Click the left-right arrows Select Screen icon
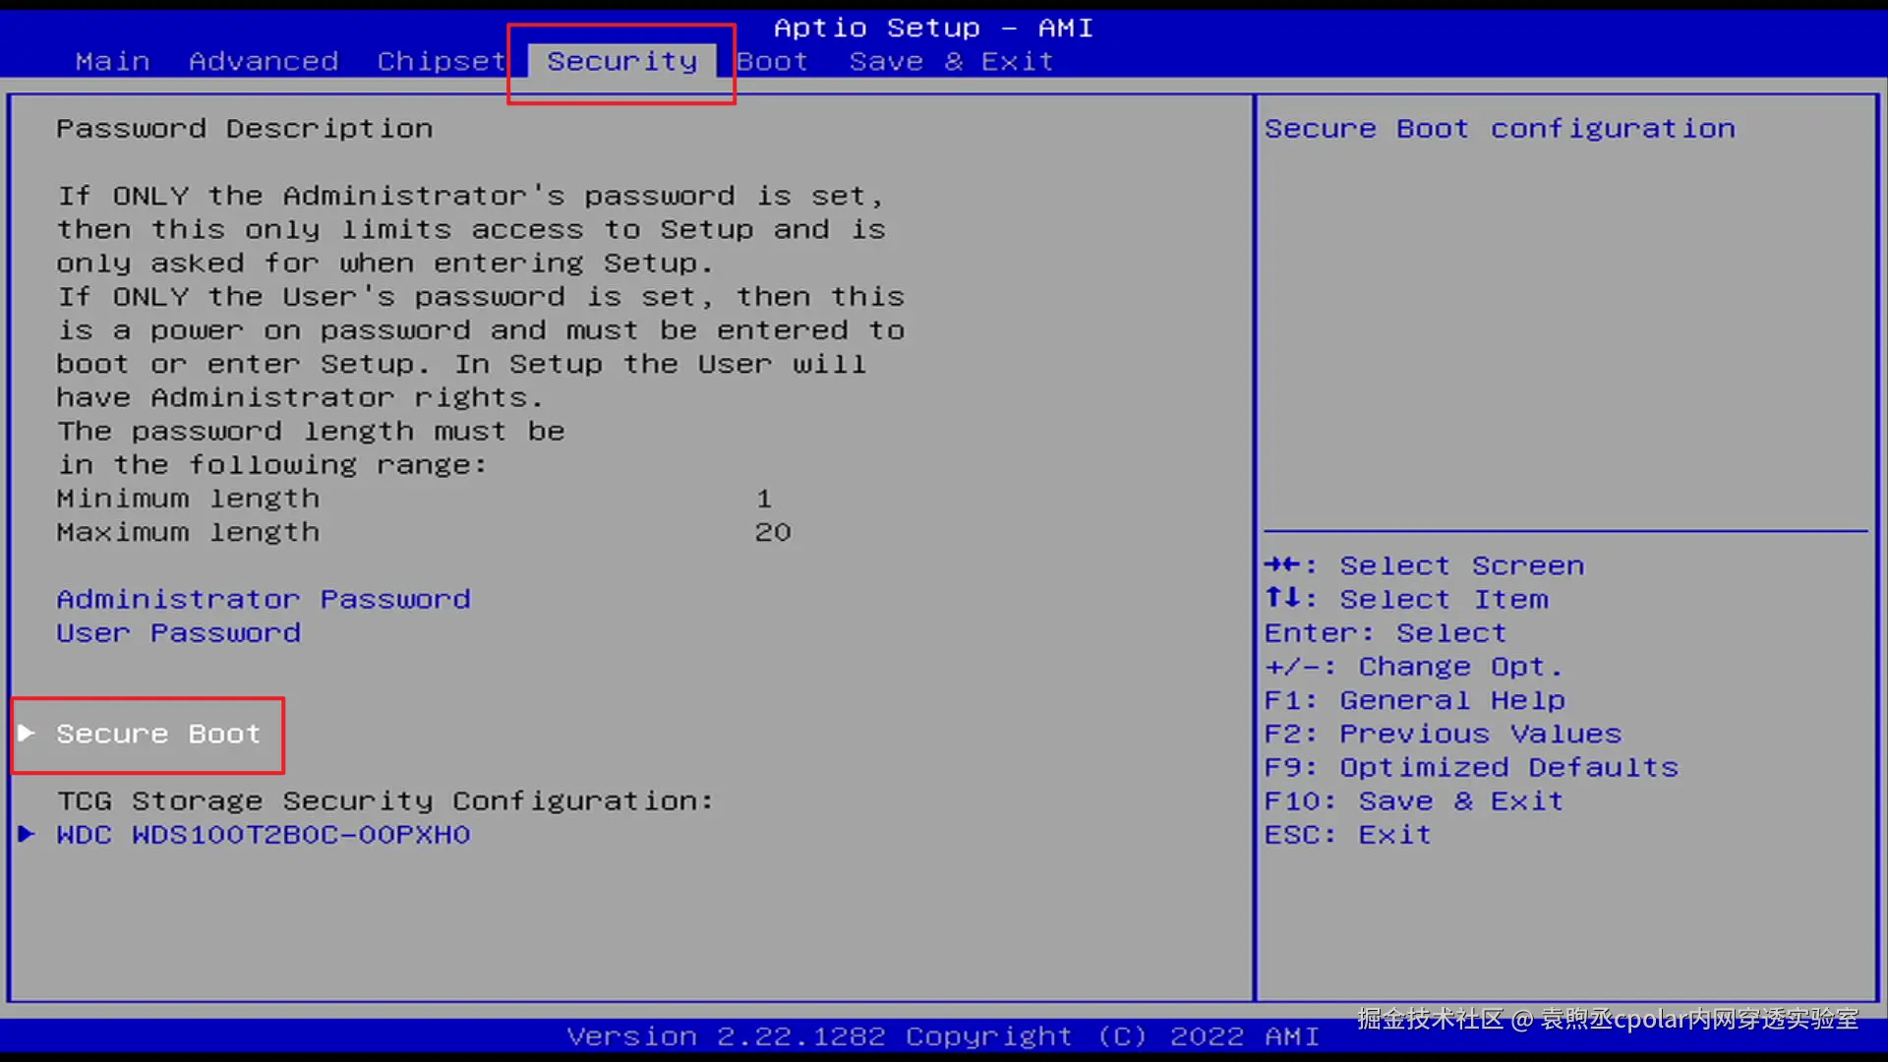 click(1282, 564)
